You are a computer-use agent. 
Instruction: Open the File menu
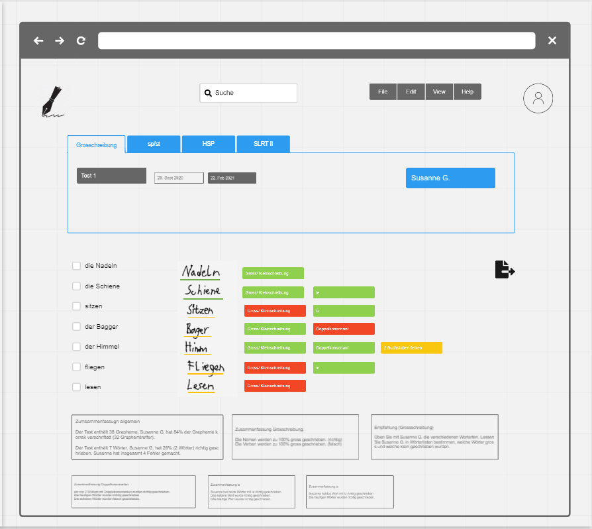[x=383, y=92]
